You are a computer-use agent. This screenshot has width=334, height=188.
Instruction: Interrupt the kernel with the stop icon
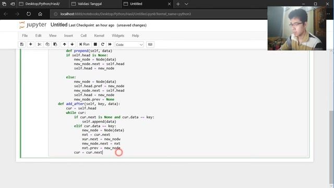coord(96,44)
